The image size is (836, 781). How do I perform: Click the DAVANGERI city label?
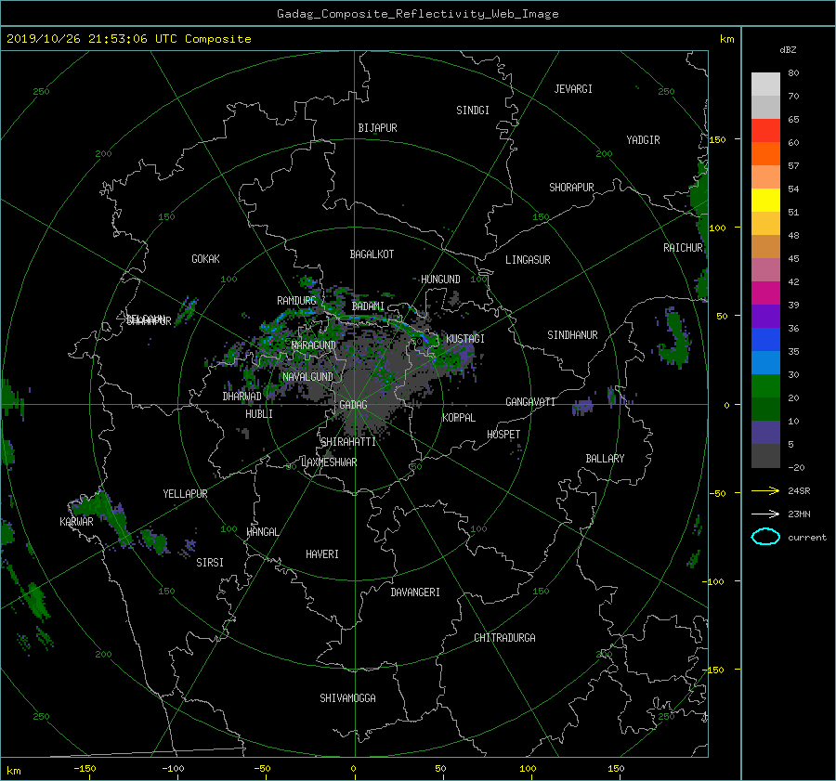click(415, 592)
